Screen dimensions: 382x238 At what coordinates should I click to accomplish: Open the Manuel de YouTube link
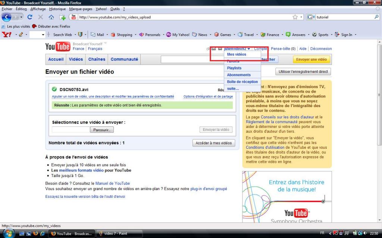(113, 183)
